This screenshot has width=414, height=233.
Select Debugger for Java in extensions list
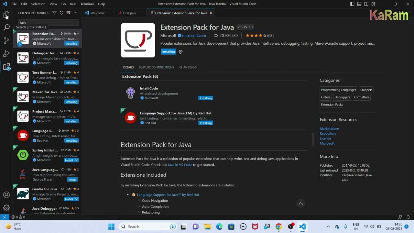[x=47, y=58]
